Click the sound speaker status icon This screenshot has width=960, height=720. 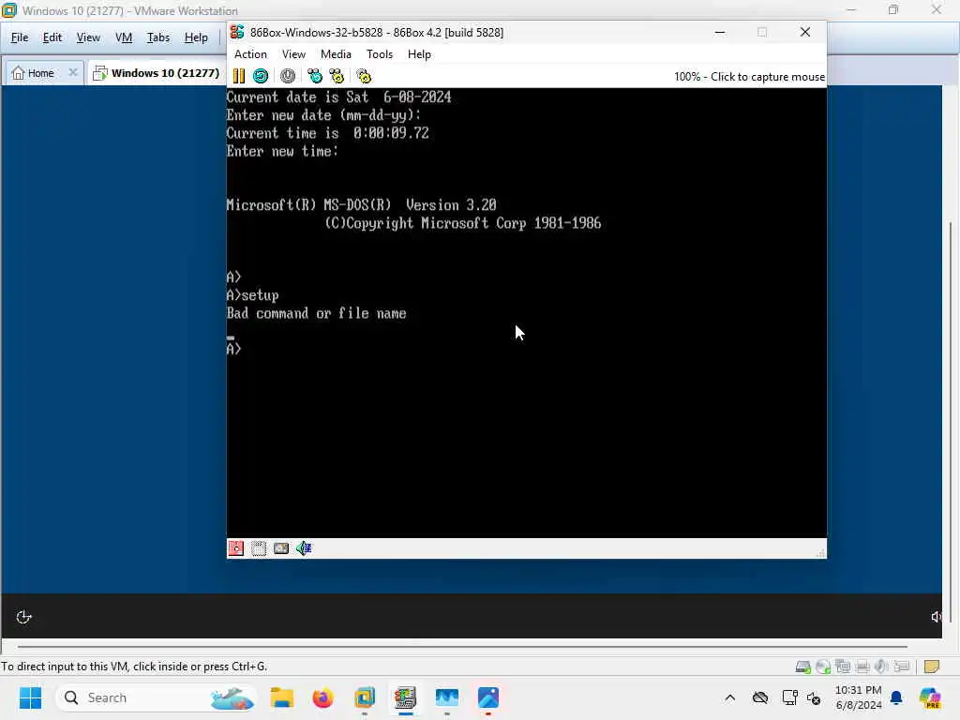[x=304, y=547]
